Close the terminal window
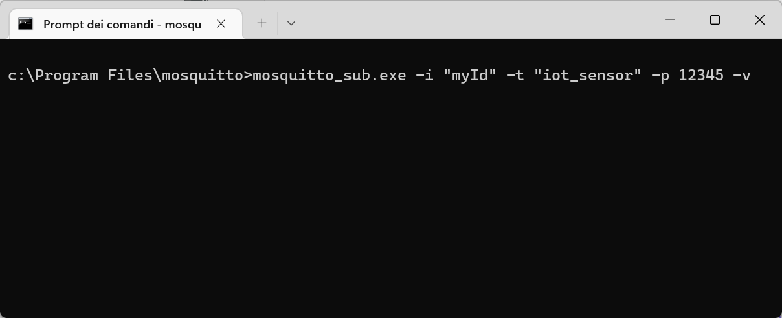Viewport: 782px width, 318px height. pyautogui.click(x=759, y=20)
